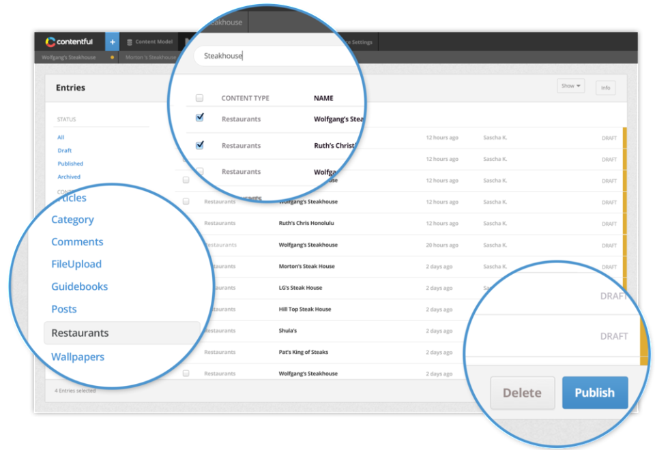
Task: Sort by CONTENT TYPE column header
Action: pyautogui.click(x=245, y=98)
